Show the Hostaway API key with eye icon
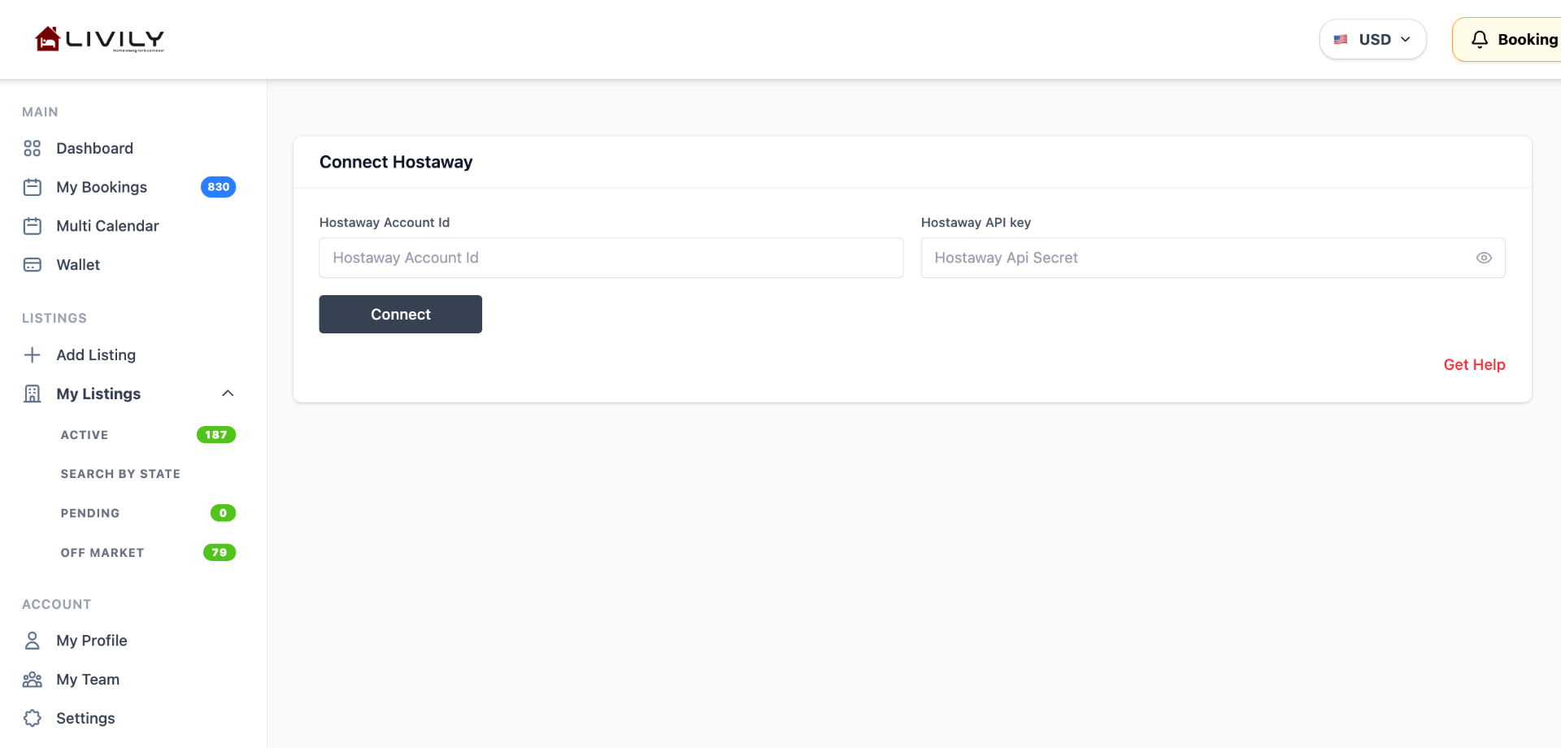Viewport: 1561px width, 748px height. (1484, 258)
